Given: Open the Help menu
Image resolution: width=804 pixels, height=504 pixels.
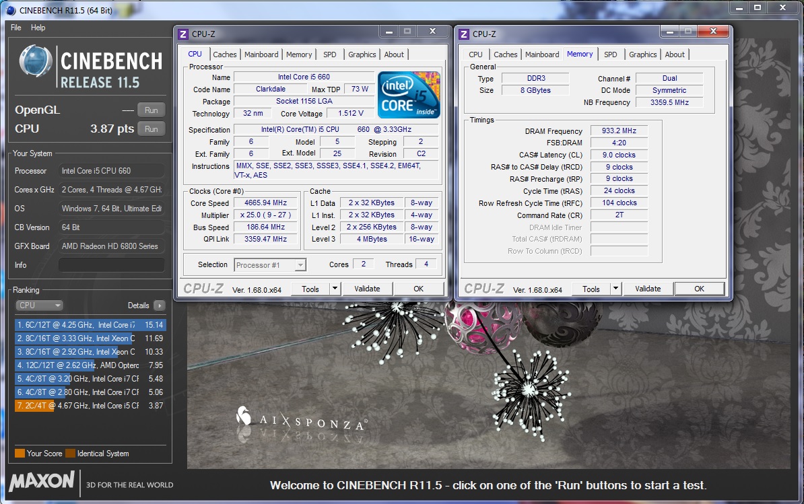Looking at the screenshot, I should click(38, 28).
